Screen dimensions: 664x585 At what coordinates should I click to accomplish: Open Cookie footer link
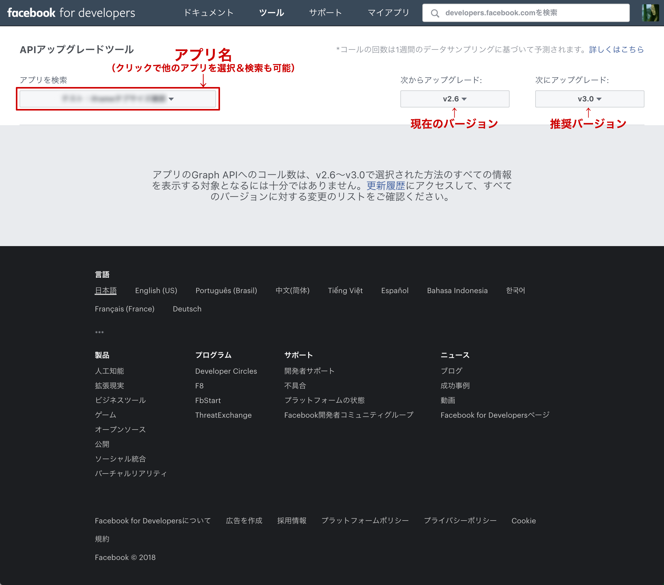pos(523,521)
